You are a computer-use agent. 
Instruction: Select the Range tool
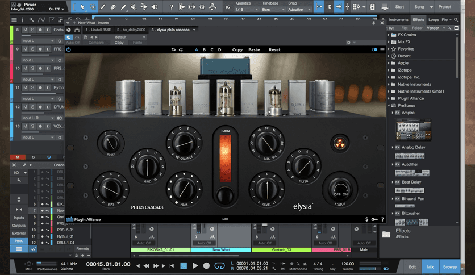coord(93,7)
